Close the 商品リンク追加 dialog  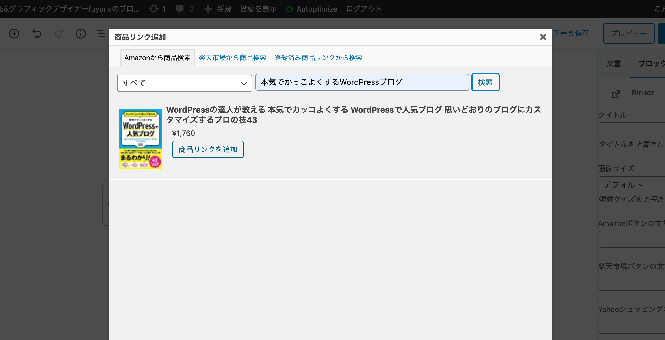(x=543, y=37)
